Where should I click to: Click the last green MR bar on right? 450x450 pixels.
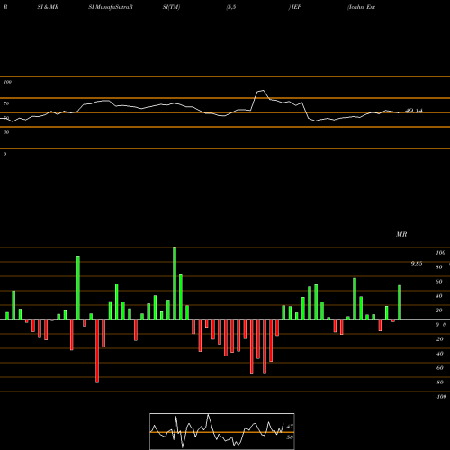pos(400,302)
